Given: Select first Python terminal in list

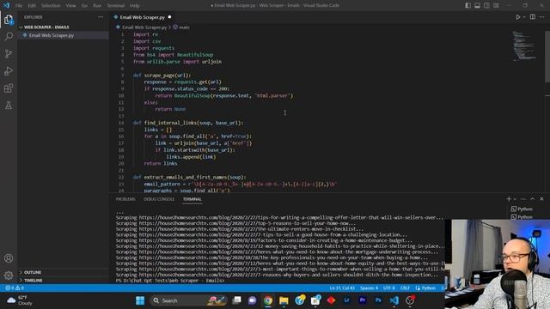Looking at the screenshot, I should point(522,209).
